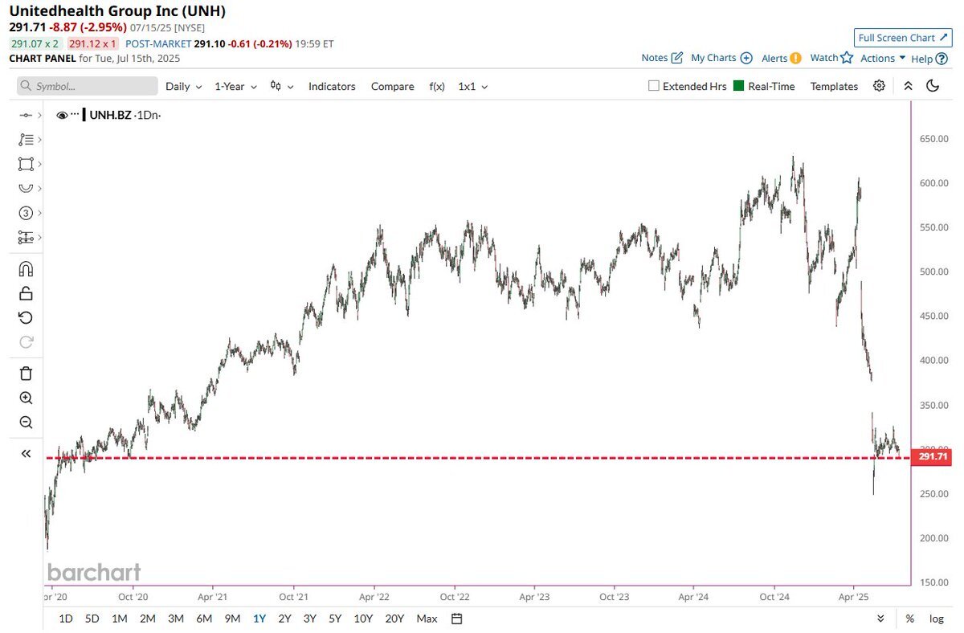Screen dimensions: 964x633
Task: Switch axis to percent scale
Action: click(x=909, y=619)
